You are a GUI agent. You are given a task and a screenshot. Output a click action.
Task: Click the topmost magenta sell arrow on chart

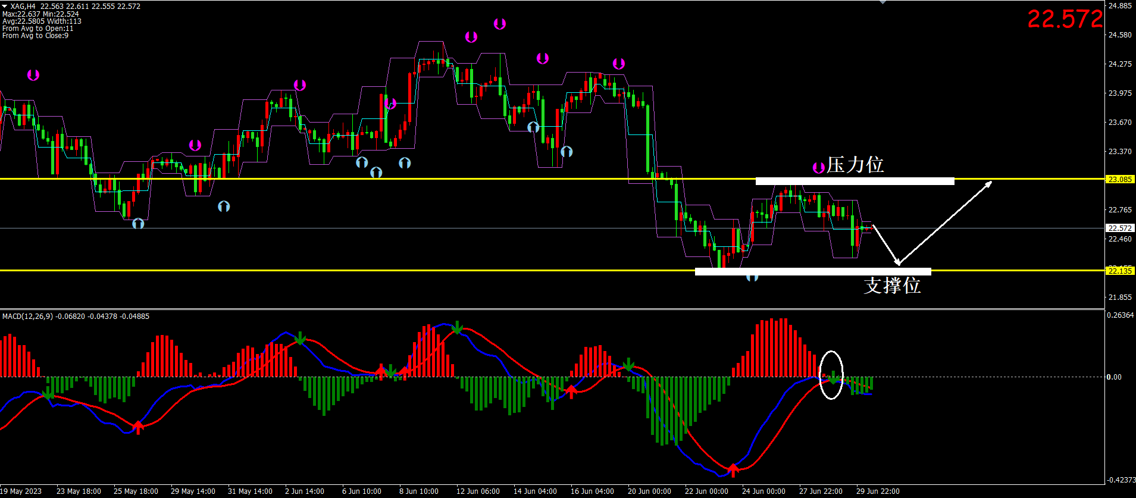tap(500, 24)
